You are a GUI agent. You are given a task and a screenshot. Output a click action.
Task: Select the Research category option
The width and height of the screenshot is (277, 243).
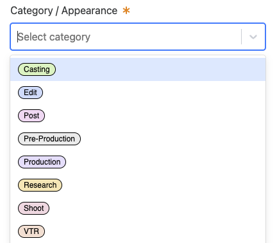click(x=138, y=185)
